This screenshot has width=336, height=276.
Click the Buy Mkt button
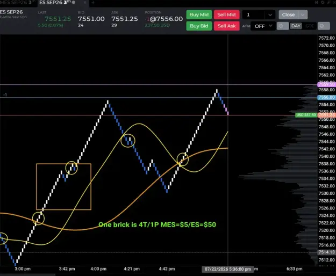tap(199, 14)
